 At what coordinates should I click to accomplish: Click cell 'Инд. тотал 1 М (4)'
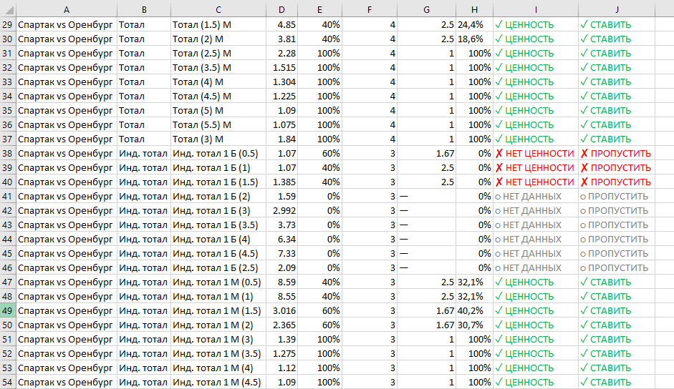pyautogui.click(x=213, y=368)
